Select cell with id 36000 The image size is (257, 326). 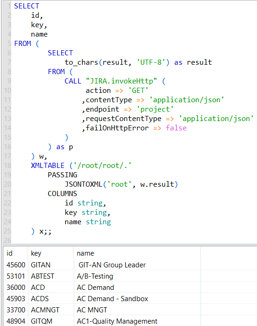[x=16, y=288]
